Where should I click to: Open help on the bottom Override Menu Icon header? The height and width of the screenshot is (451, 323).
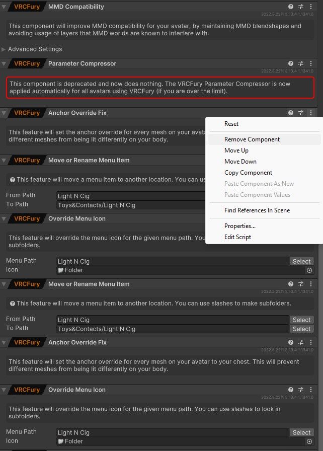290,390
